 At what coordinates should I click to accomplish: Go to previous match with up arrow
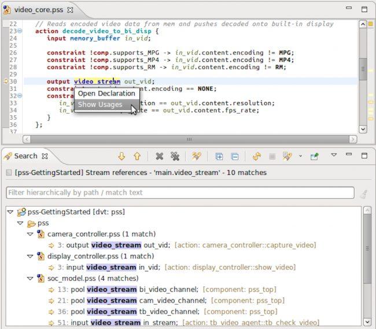pyautogui.click(x=137, y=156)
